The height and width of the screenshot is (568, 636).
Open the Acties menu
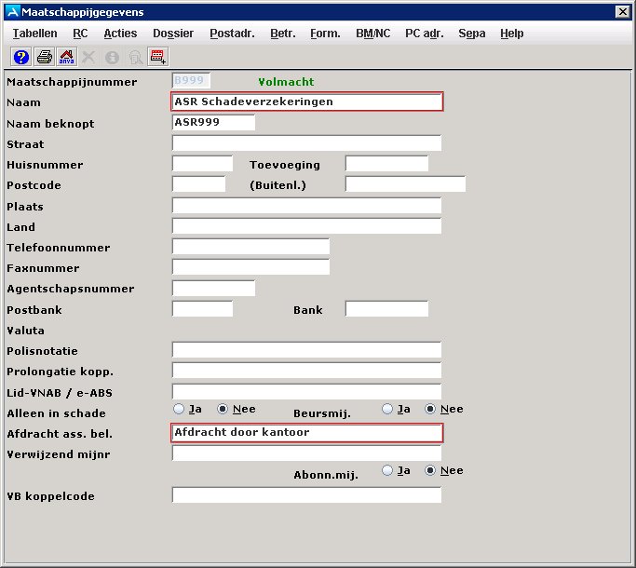(120, 34)
